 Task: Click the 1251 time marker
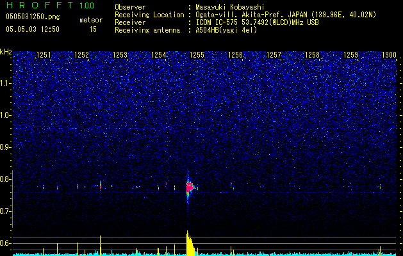pos(44,55)
